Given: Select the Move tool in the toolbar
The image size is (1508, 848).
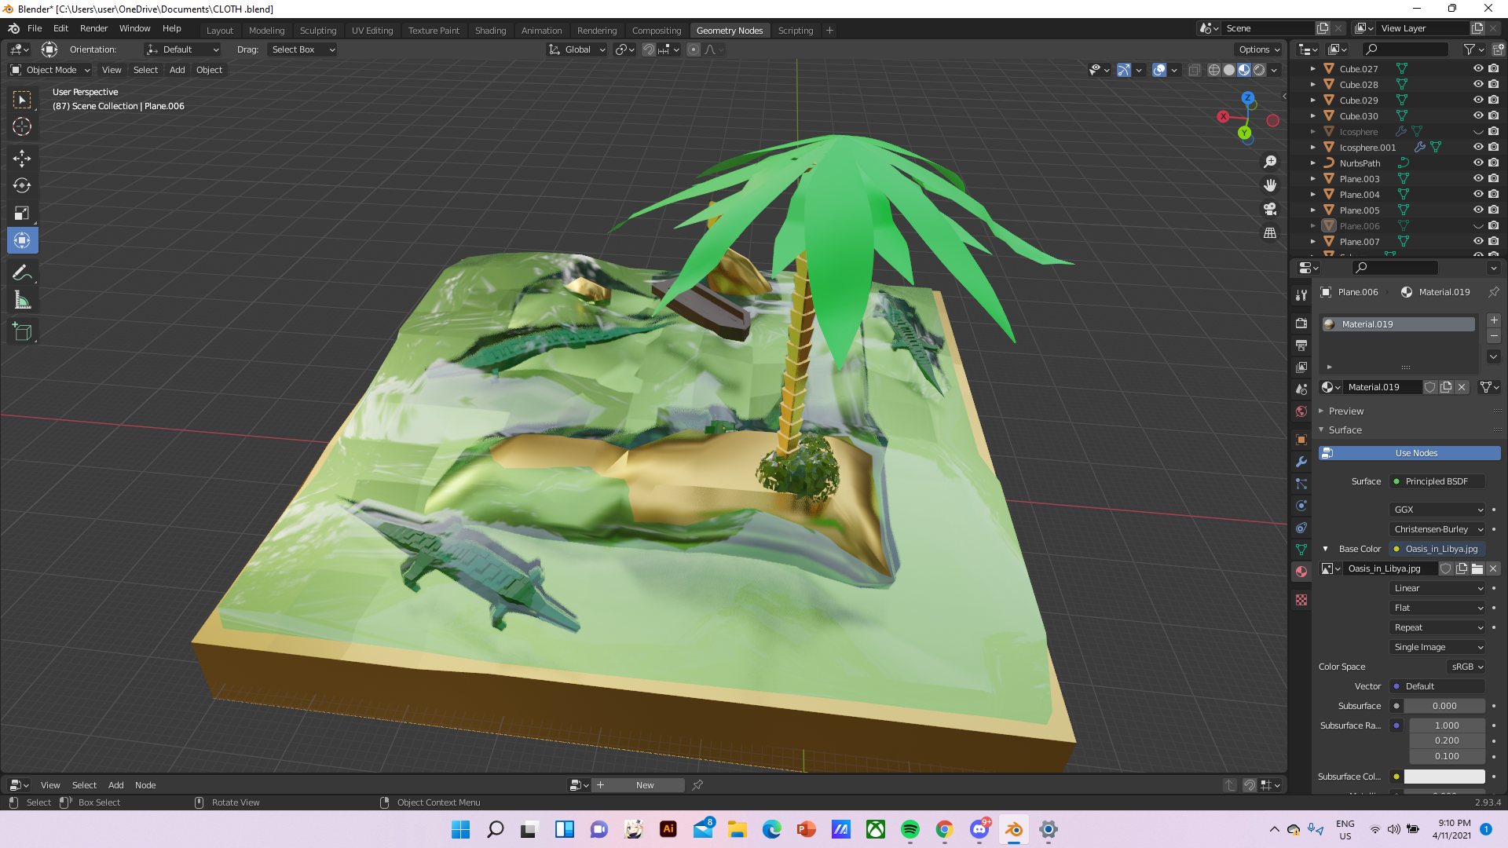Looking at the screenshot, I should pyautogui.click(x=22, y=158).
